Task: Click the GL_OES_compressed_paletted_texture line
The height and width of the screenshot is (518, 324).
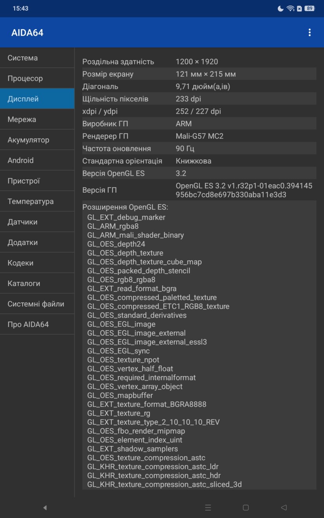Action: click(152, 298)
